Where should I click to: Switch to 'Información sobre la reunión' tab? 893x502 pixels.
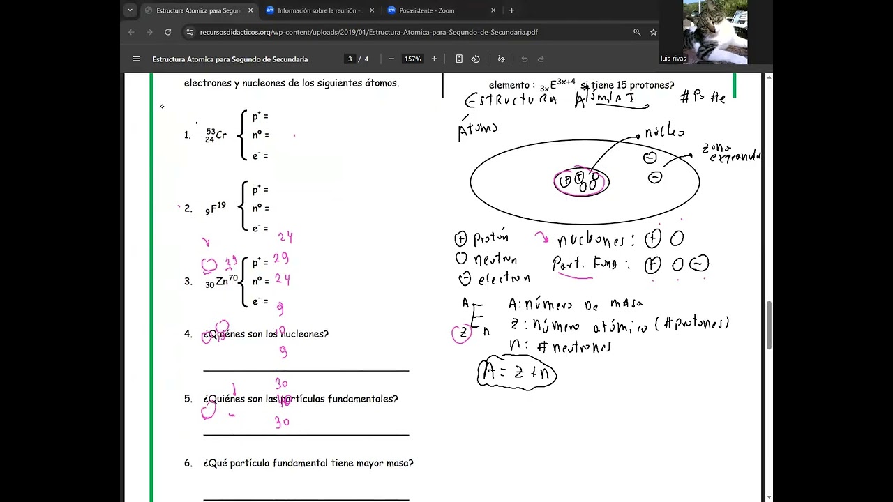(x=320, y=10)
